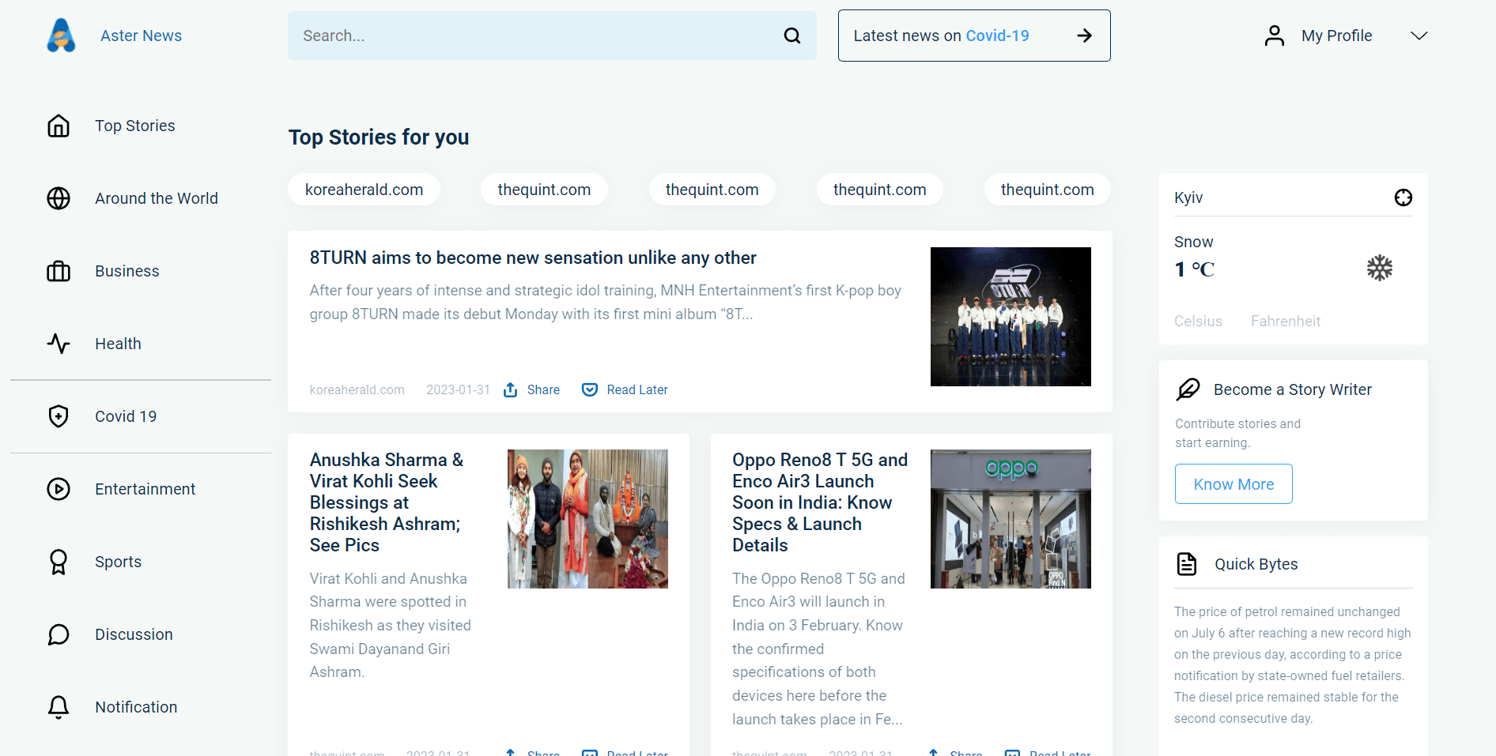Switch temperature display to Fahrenheit
Viewport: 1496px width, 756px height.
(x=1286, y=321)
